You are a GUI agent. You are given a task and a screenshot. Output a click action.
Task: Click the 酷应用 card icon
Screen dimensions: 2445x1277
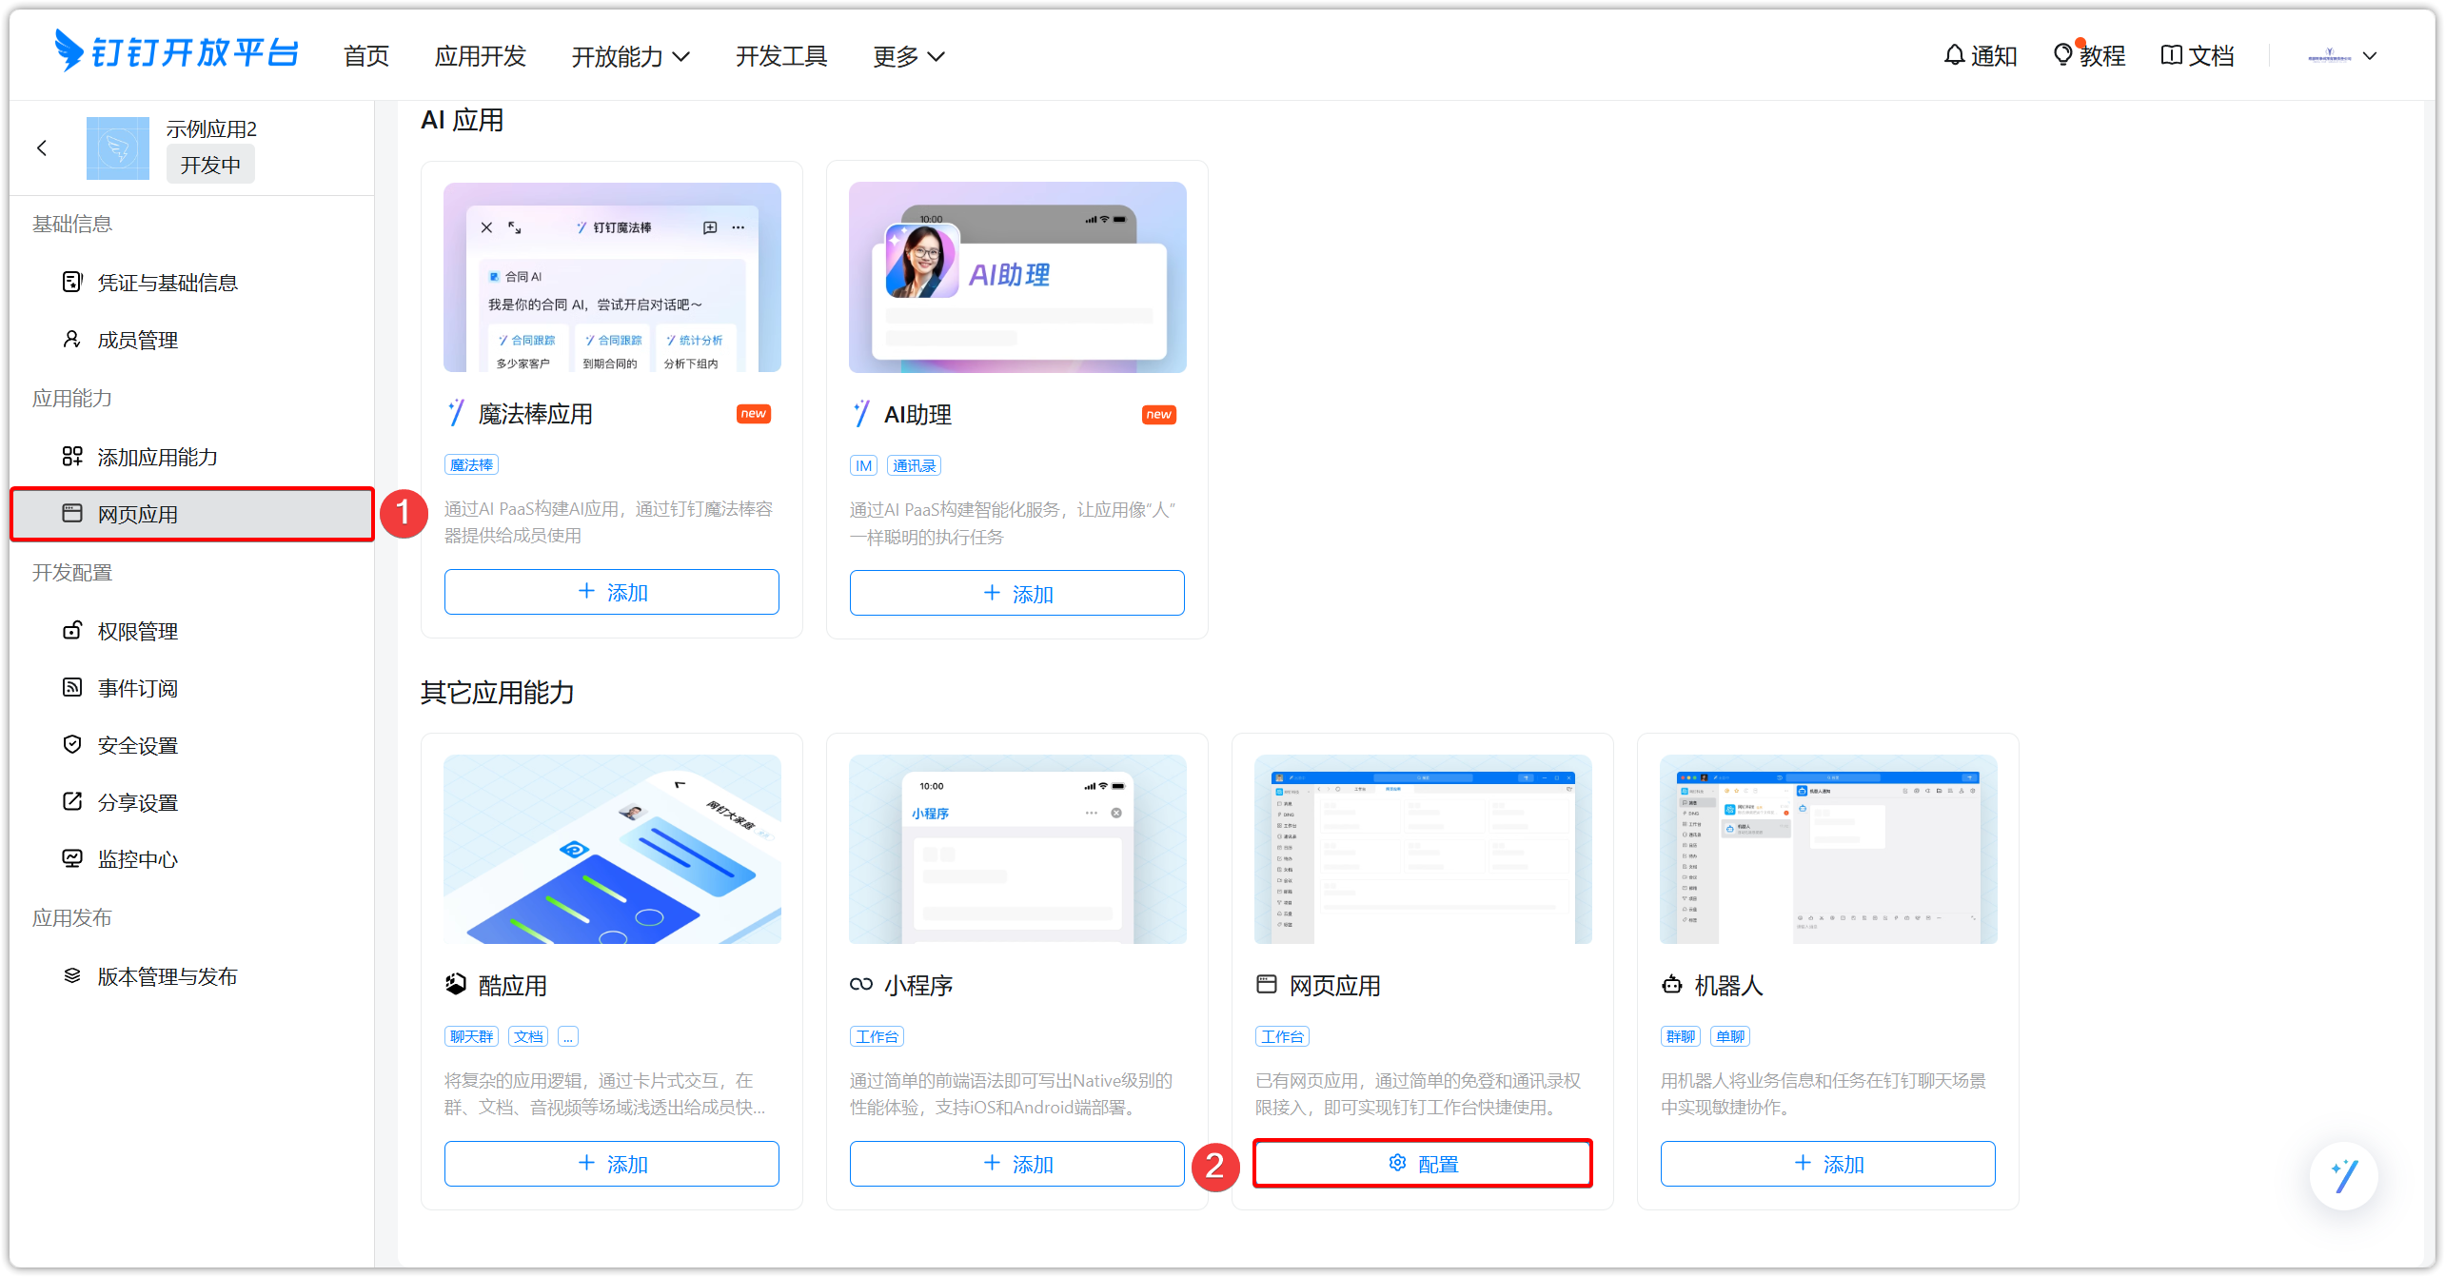point(456,984)
